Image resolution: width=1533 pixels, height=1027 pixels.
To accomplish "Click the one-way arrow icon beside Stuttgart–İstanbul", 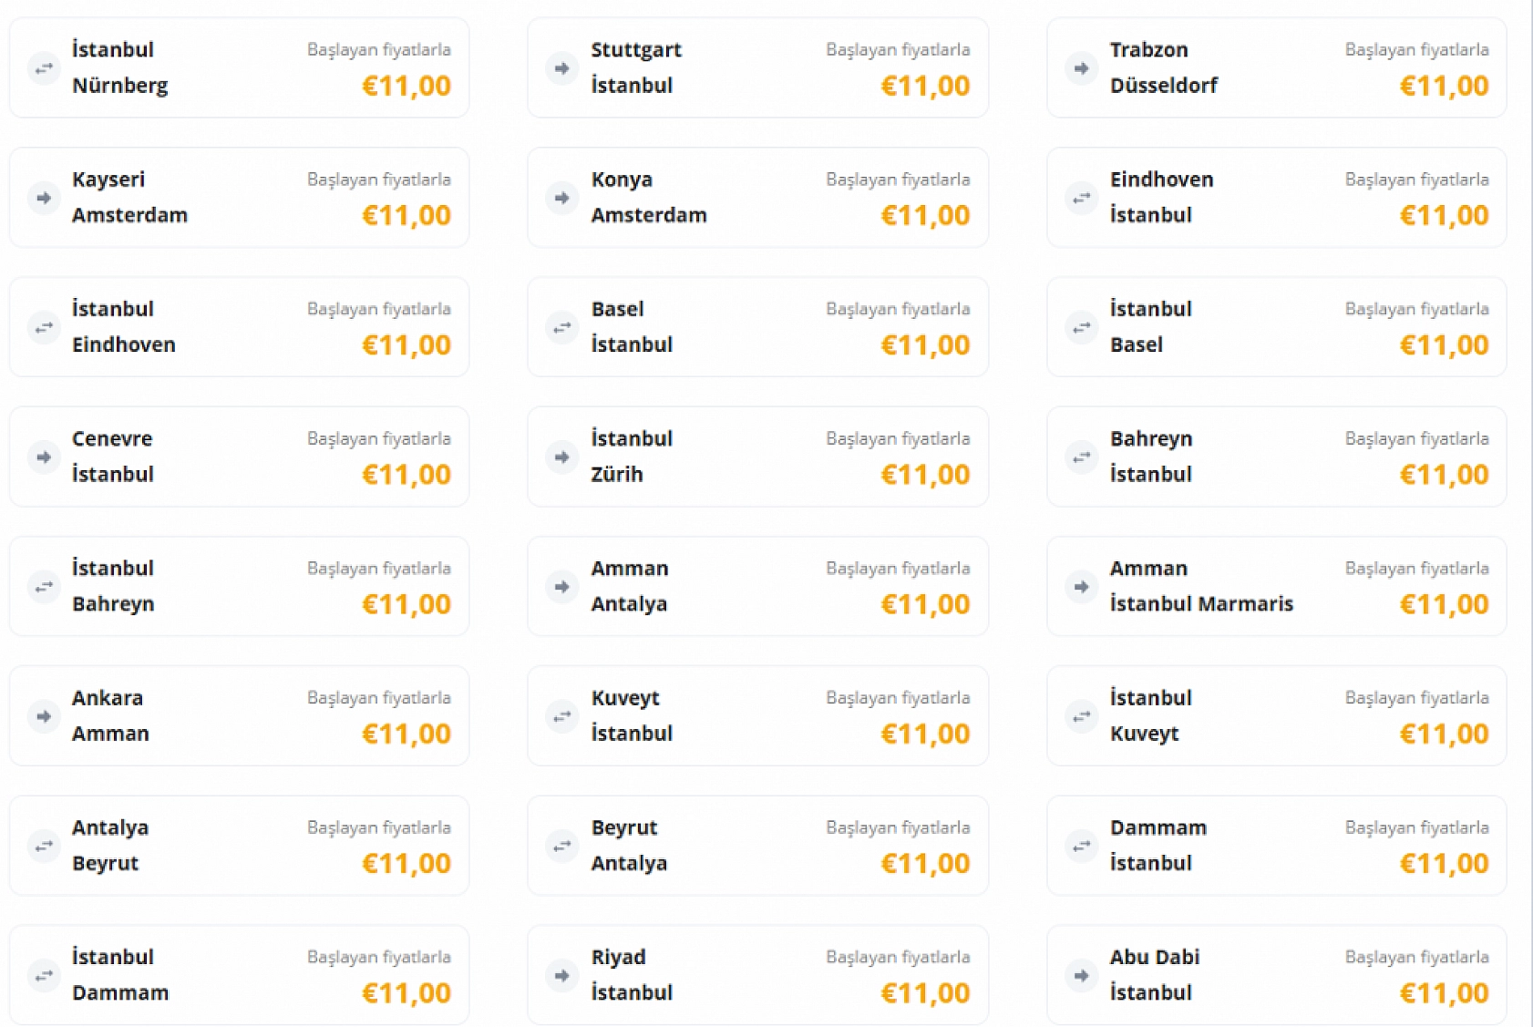I will pyautogui.click(x=562, y=68).
